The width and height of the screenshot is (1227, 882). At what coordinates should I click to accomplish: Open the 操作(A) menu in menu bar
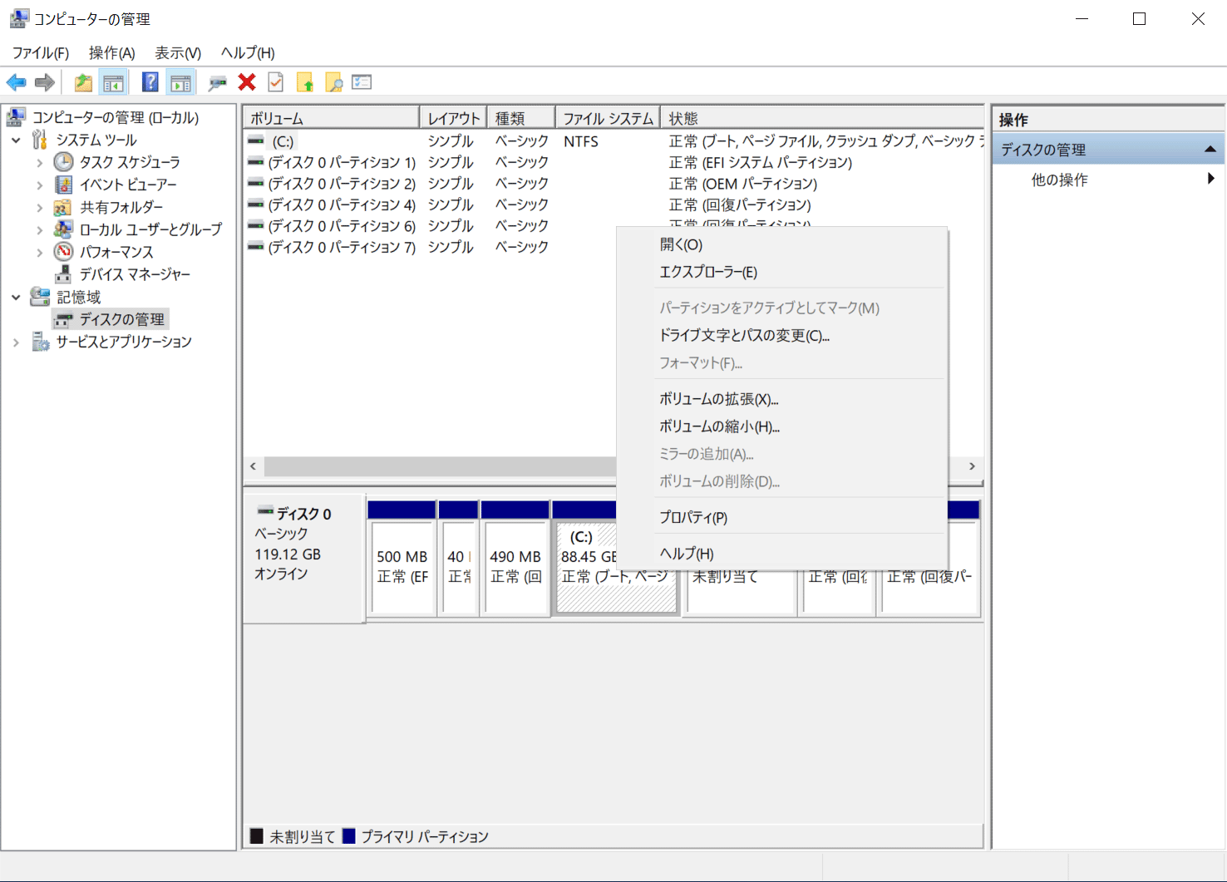click(111, 52)
